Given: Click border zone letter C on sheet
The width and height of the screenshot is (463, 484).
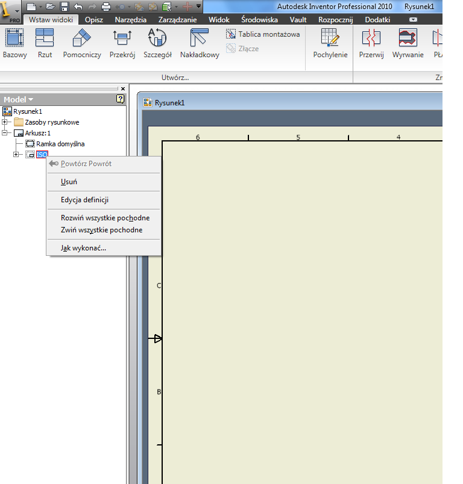Looking at the screenshot, I should point(159,285).
